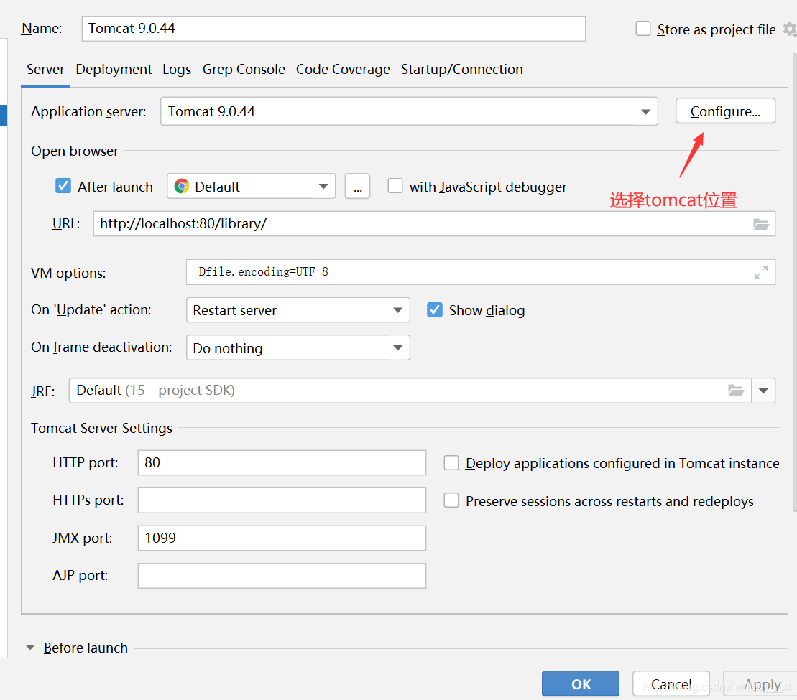The width and height of the screenshot is (797, 700).
Task: Click the HTTPs port field
Action: point(282,500)
